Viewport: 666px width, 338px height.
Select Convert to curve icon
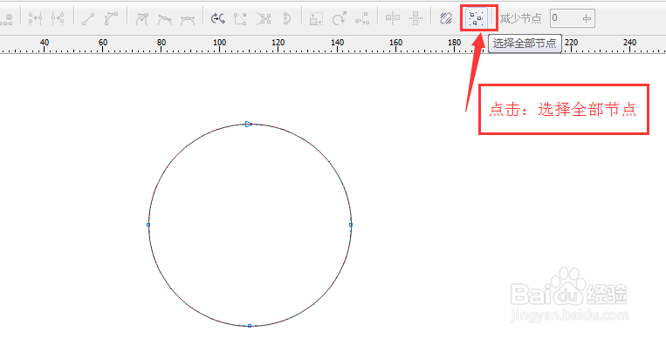pyautogui.click(x=111, y=18)
